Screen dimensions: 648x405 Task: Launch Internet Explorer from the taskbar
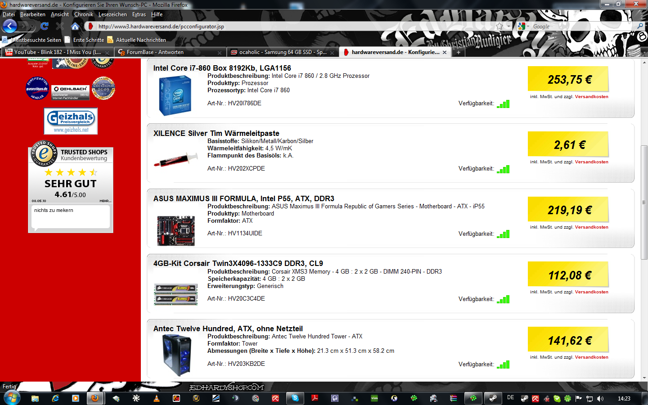(55, 398)
